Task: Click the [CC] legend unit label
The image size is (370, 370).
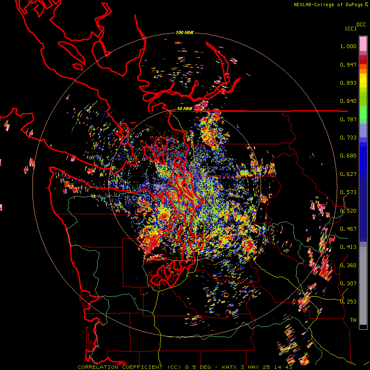Action: [351, 28]
